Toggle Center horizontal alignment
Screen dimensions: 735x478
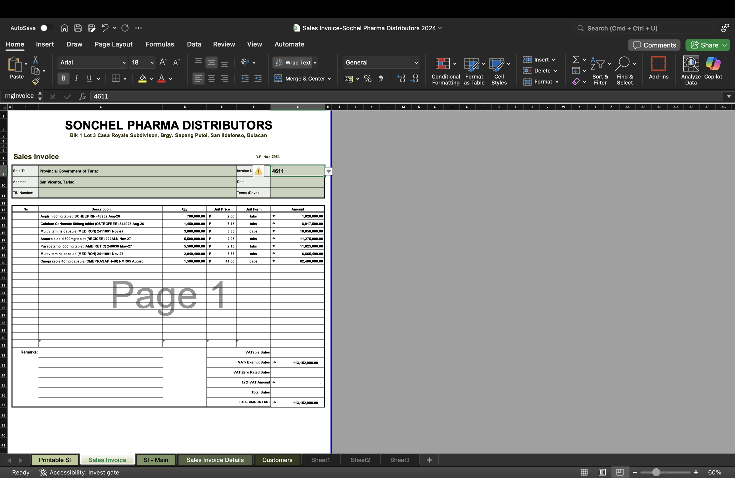pyautogui.click(x=211, y=78)
